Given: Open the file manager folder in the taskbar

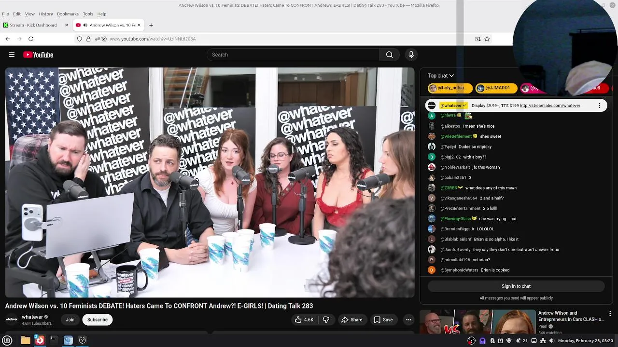Looking at the screenshot, I should click(26, 340).
